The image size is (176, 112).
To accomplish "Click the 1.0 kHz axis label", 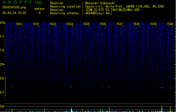I will coord(2,50).
